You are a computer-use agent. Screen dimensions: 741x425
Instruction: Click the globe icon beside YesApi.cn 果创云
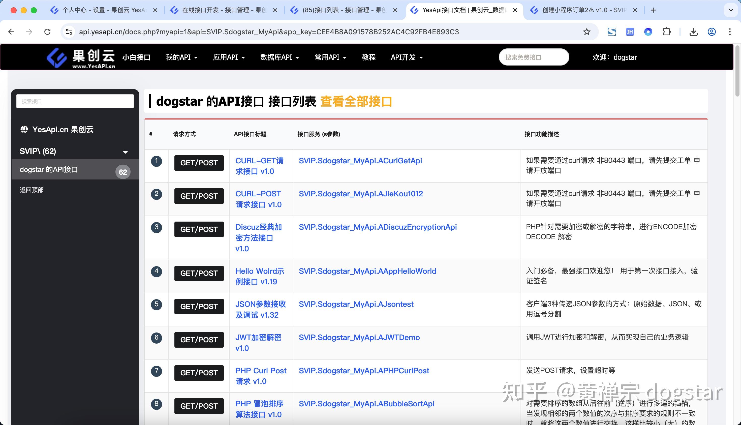pyautogui.click(x=24, y=129)
